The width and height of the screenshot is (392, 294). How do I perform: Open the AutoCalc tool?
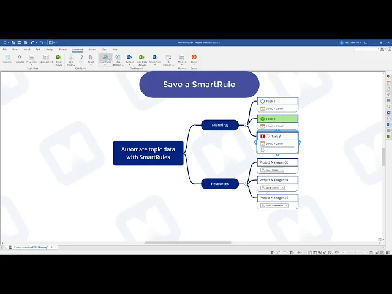coord(7,59)
